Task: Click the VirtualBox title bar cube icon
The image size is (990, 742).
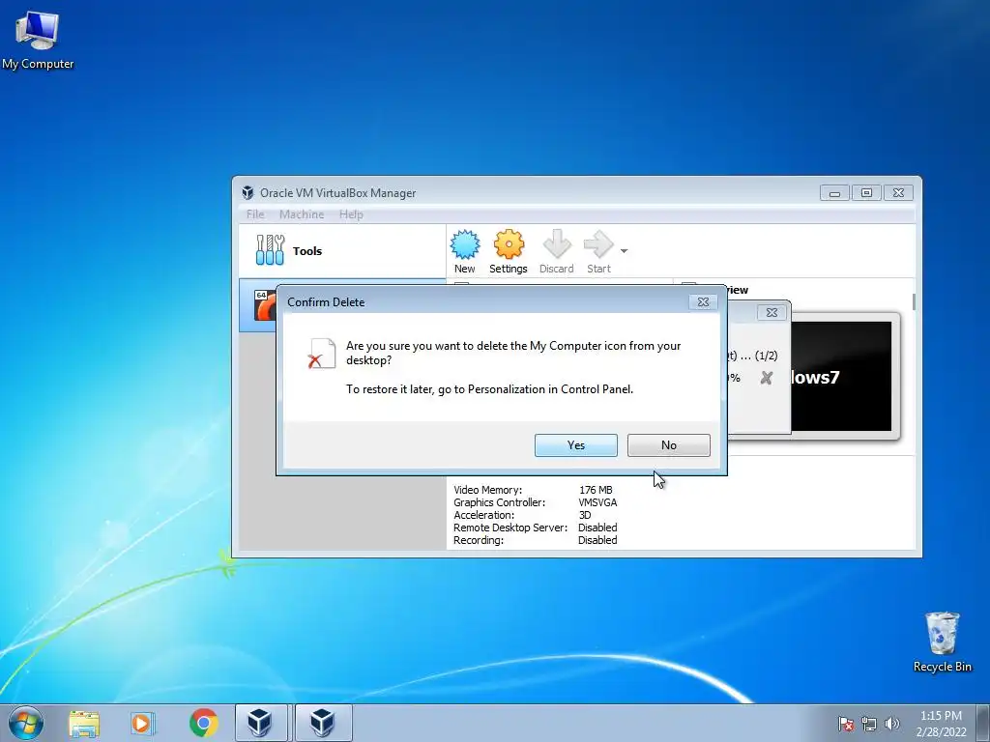Action: pyautogui.click(x=247, y=193)
